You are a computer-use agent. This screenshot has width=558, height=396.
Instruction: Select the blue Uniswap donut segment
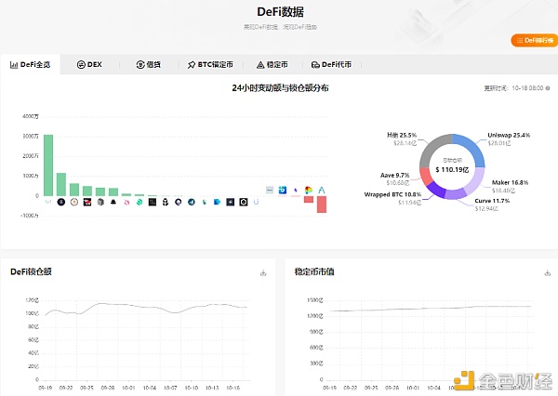click(x=472, y=147)
